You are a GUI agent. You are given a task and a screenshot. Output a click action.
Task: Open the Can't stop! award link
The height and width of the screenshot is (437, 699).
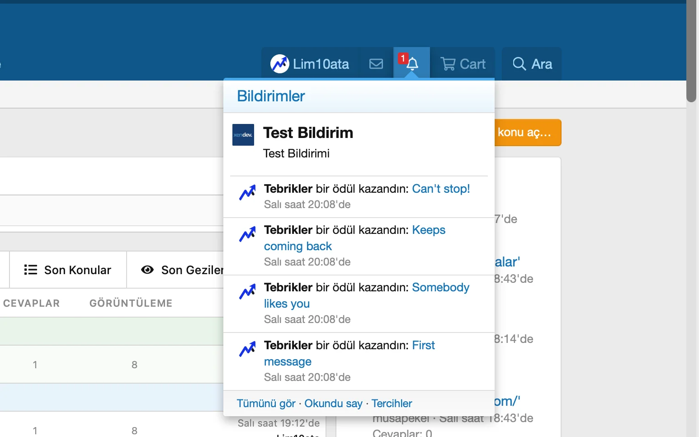(x=441, y=189)
